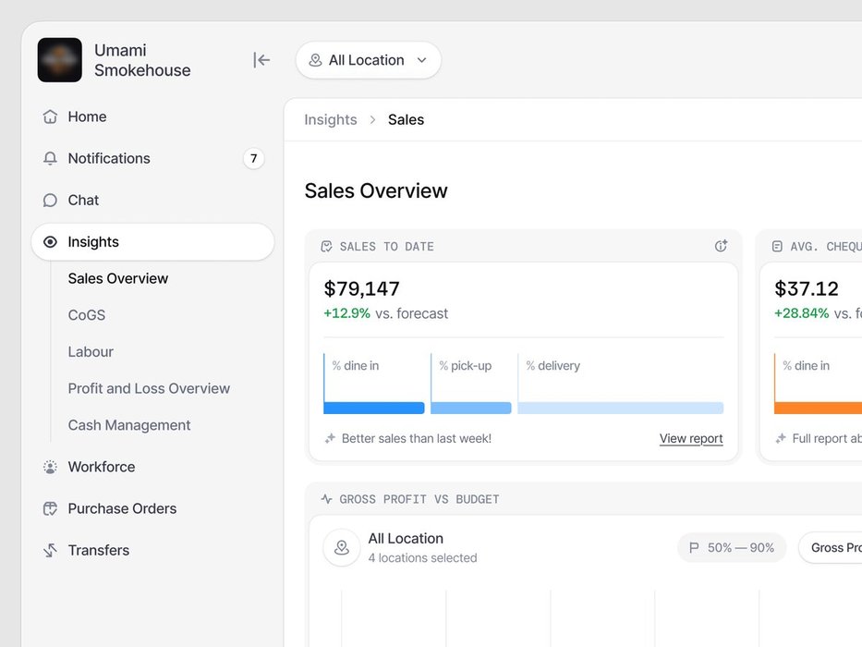
Task: Click the 50% — 90% range pill
Action: pyautogui.click(x=732, y=548)
